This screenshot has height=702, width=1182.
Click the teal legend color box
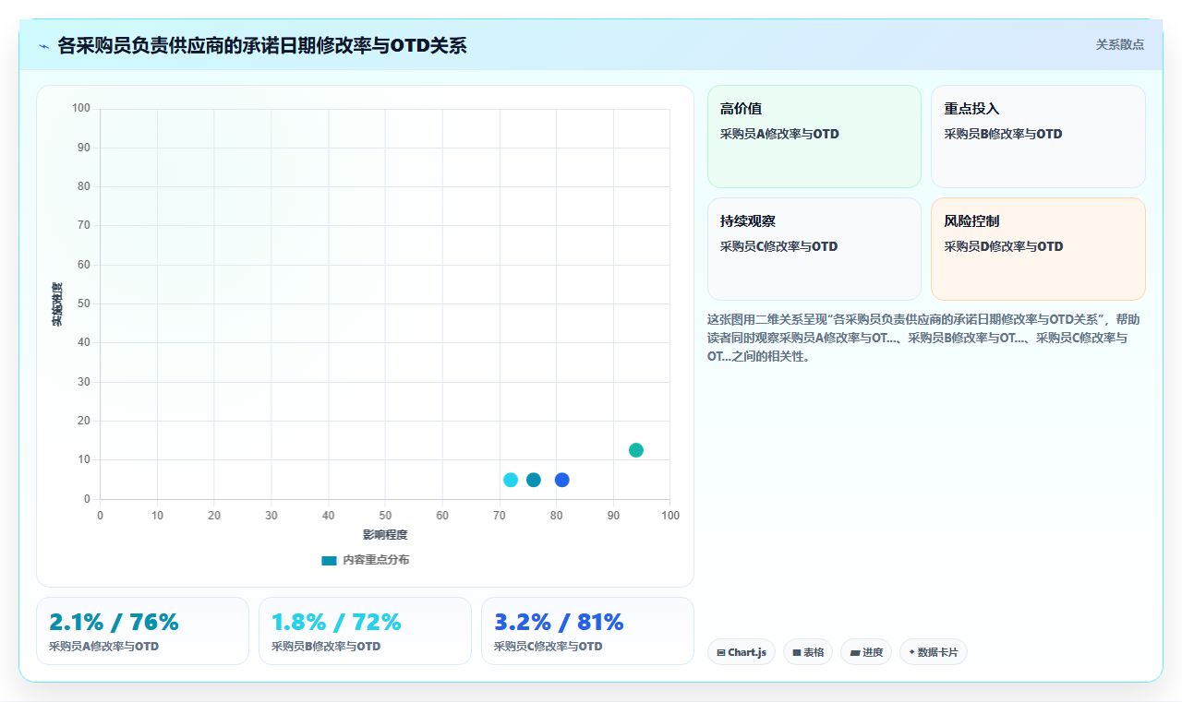[x=329, y=560]
